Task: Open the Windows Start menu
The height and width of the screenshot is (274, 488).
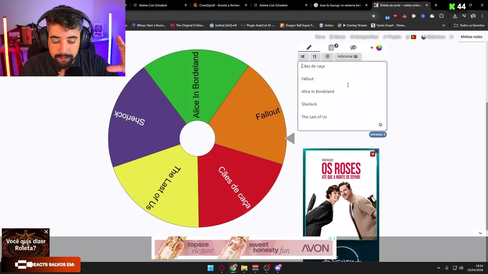Action: point(210,268)
